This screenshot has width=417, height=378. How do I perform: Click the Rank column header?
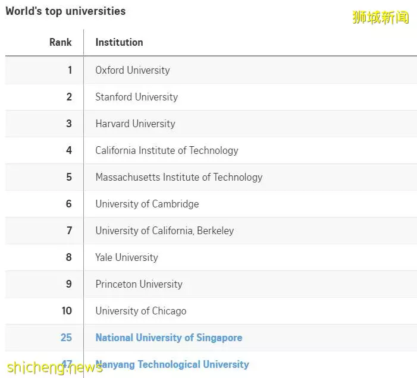[x=60, y=42]
